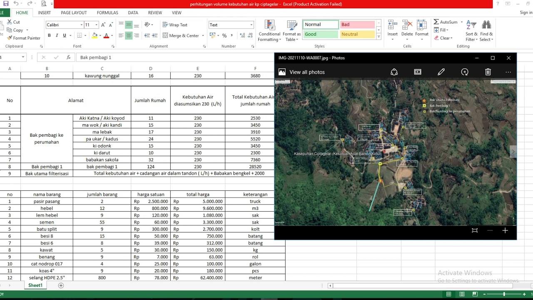533x300 pixels.
Task: Decrease the cell indent
Action: click(147, 36)
